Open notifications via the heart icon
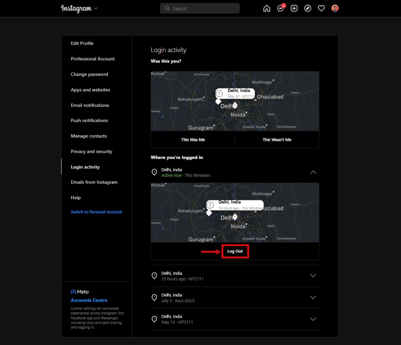This screenshot has width=401, height=345. tap(321, 8)
